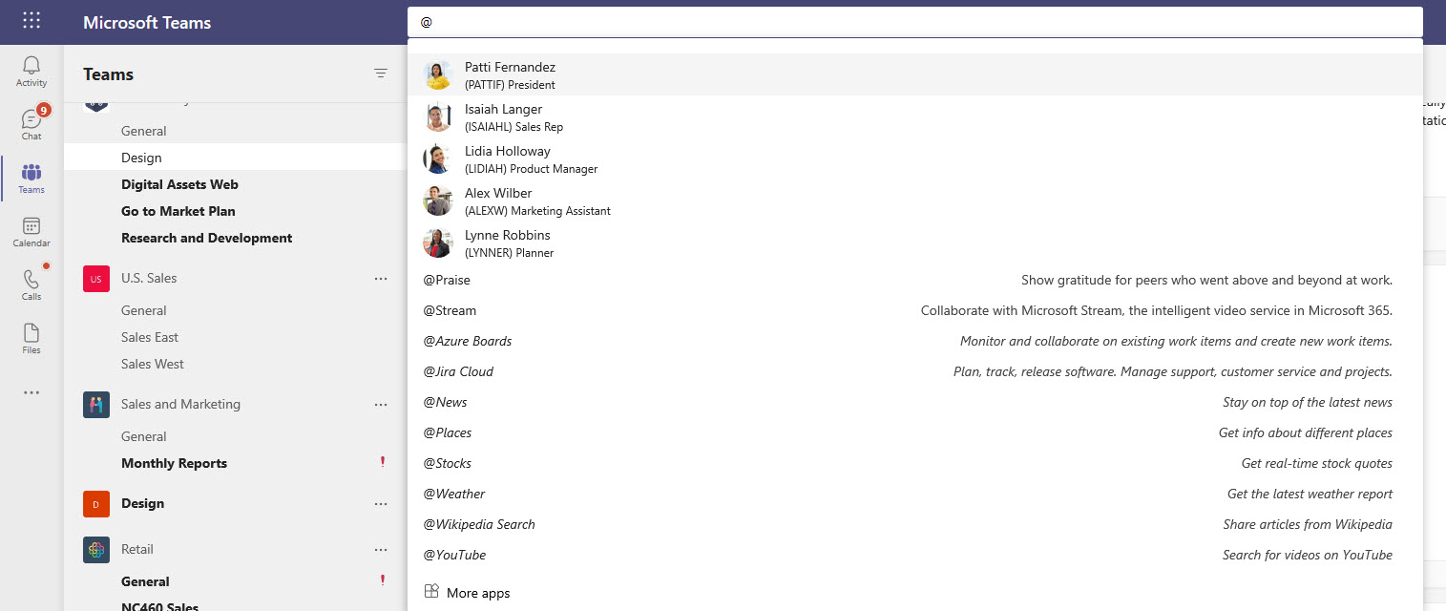Click More apps link
Screen dimensions: 1446x611
pyautogui.click(x=478, y=593)
